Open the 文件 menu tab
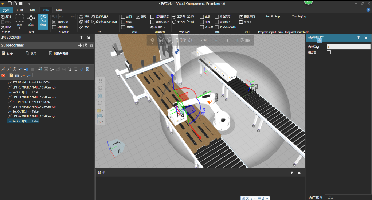 coord(6,10)
